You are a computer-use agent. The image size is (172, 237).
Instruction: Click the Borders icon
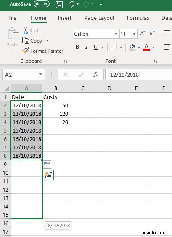114,47
